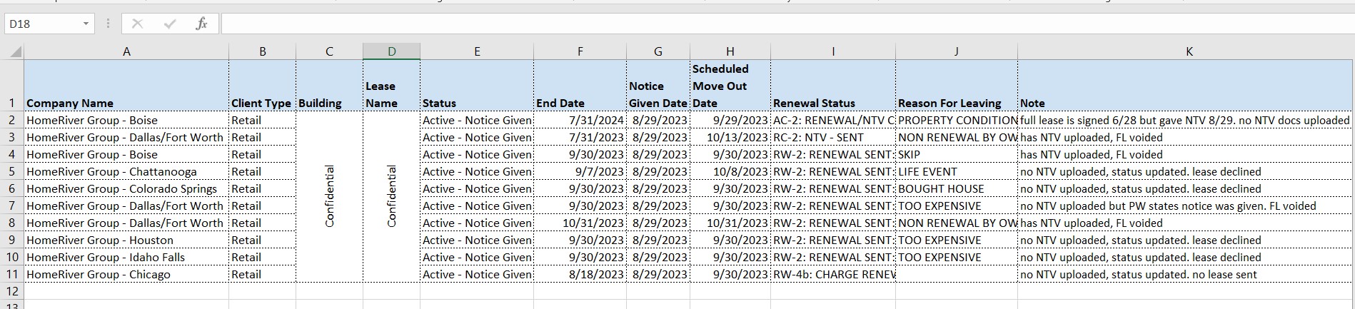The image size is (1355, 309).
Task: Select the Scheduled Move Out Date header cell
Action: pos(730,86)
